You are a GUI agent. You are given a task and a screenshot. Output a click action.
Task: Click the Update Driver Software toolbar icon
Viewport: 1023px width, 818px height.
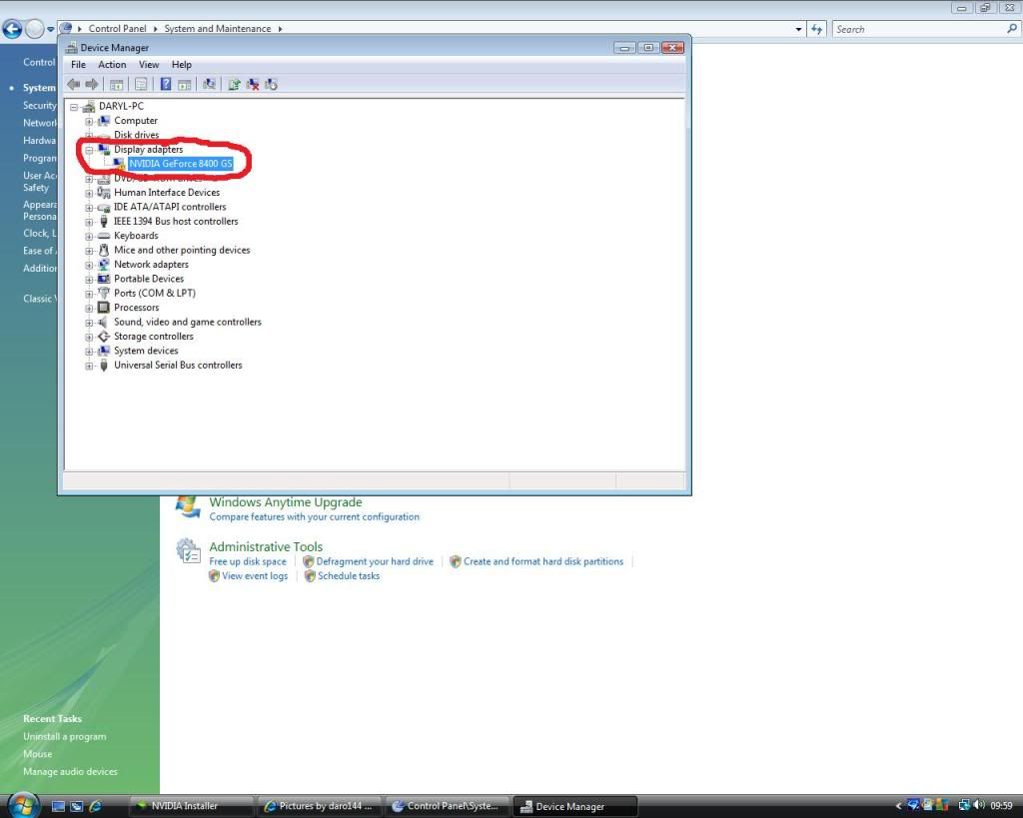click(x=234, y=84)
